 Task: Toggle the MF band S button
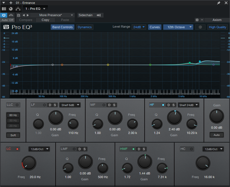coord(114,105)
